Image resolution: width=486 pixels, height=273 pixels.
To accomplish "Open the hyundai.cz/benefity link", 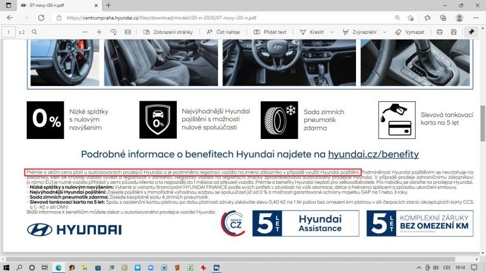I will [x=374, y=154].
